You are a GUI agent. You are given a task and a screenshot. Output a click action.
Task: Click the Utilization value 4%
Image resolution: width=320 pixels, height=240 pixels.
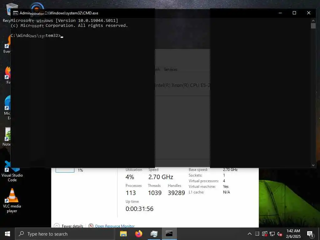pos(130,177)
